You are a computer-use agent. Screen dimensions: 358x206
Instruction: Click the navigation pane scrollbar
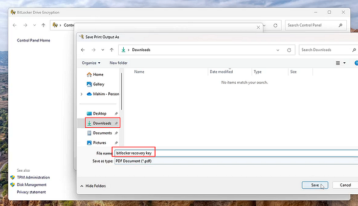(x=122, y=91)
